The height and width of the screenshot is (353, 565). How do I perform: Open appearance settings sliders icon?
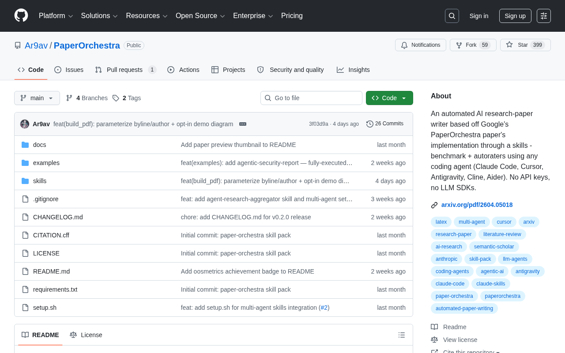[x=544, y=16]
